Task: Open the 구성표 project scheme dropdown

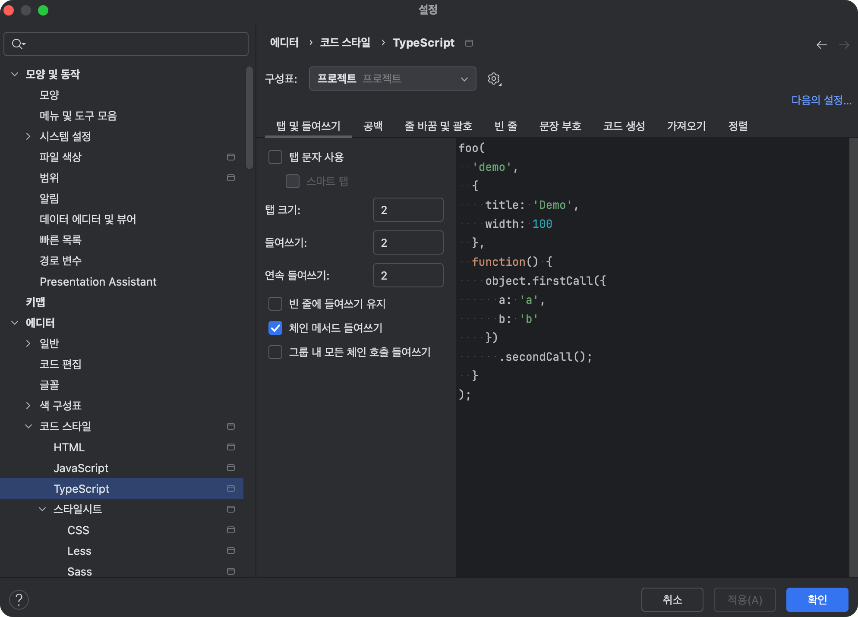Action: coord(392,79)
